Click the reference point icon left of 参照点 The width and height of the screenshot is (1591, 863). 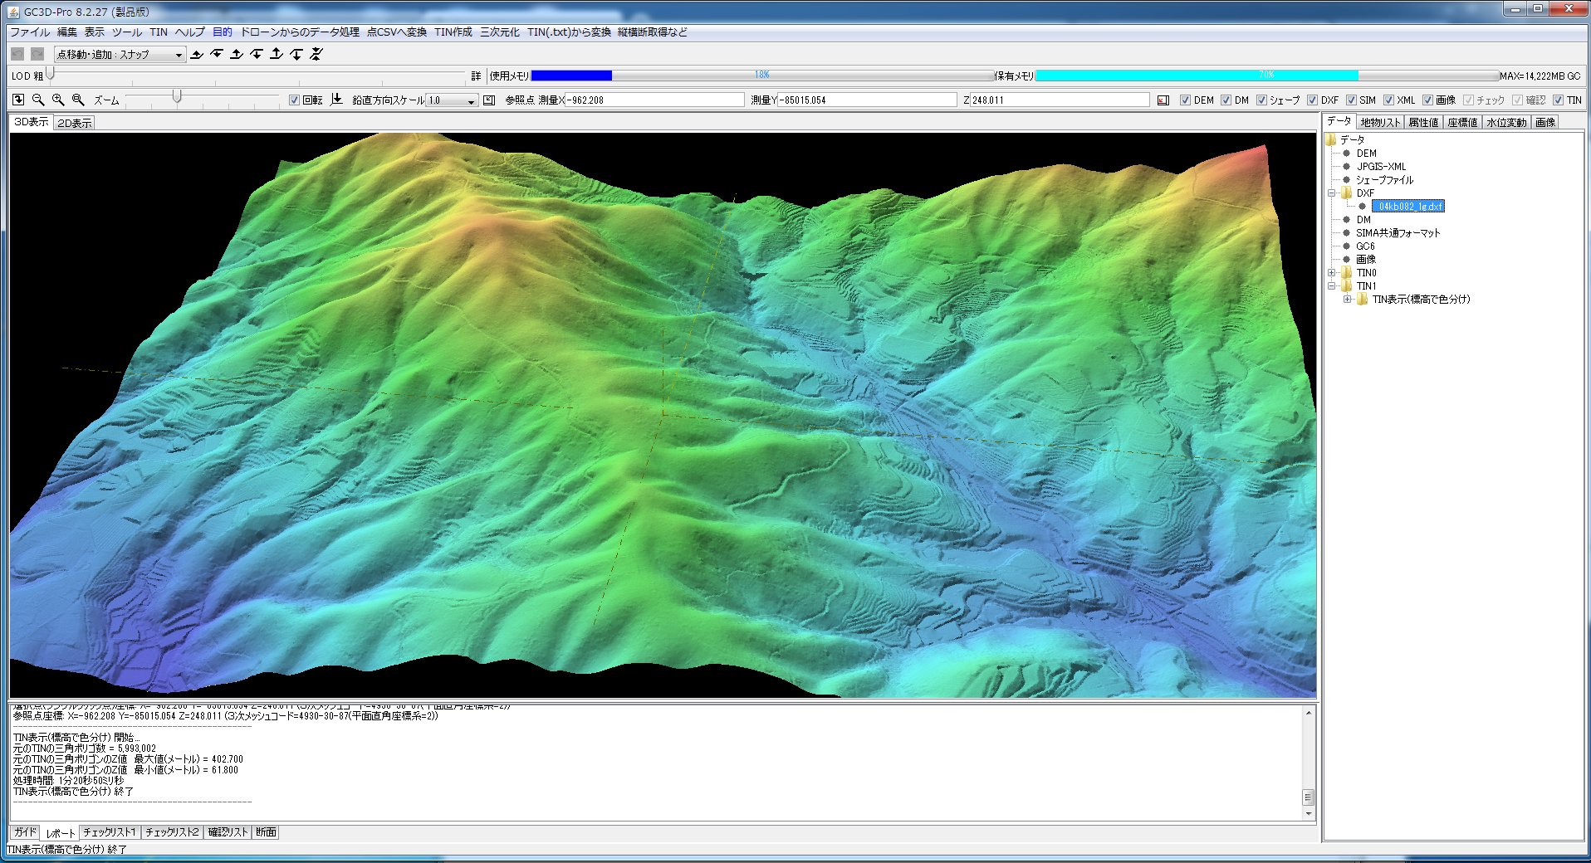(x=489, y=100)
